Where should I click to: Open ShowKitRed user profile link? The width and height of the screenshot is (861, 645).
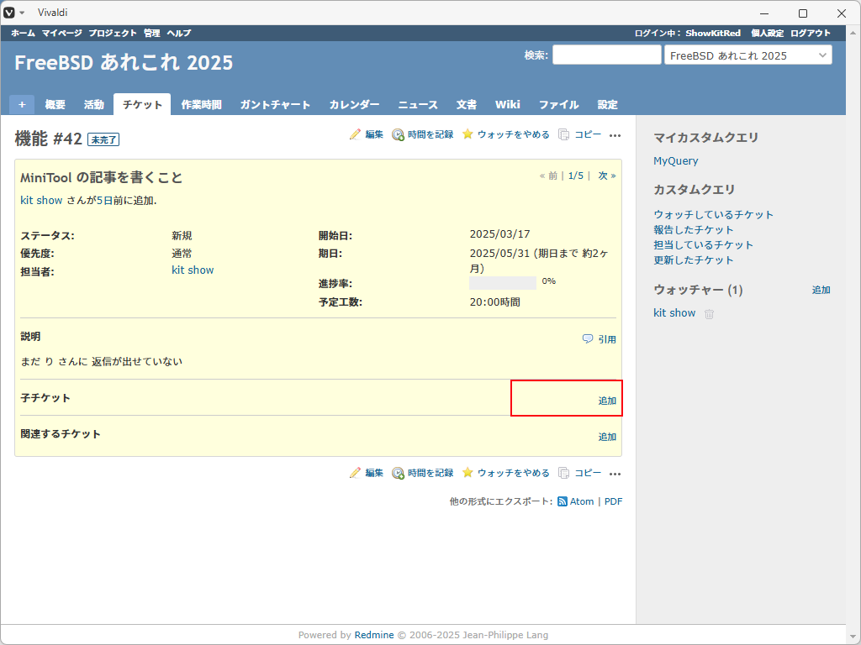713,33
